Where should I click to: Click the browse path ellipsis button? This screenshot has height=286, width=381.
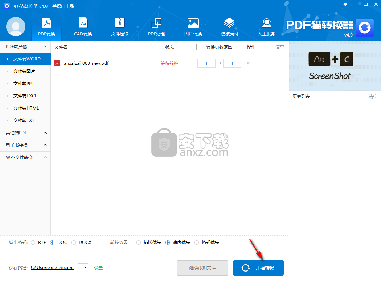pos(83,268)
